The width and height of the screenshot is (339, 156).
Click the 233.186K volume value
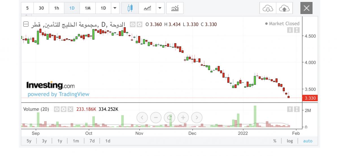point(86,109)
